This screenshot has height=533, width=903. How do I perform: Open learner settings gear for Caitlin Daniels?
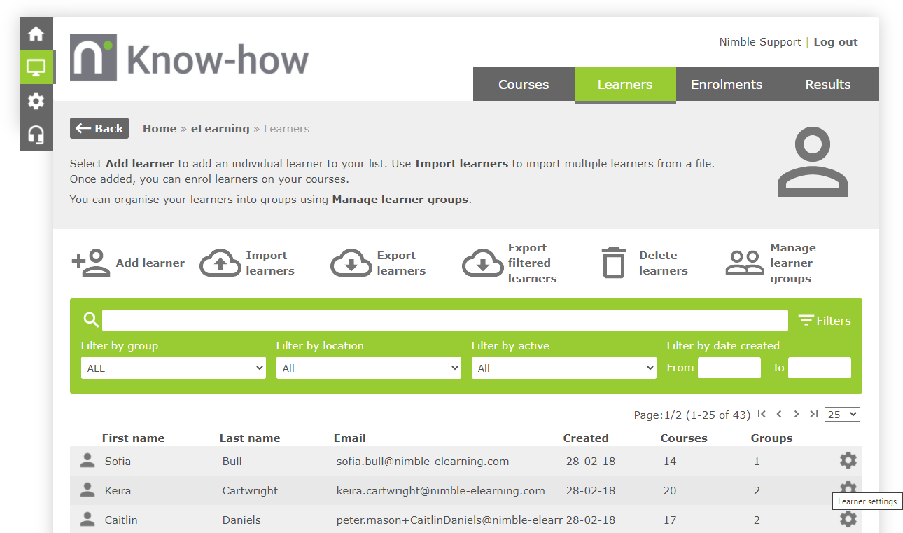click(848, 519)
